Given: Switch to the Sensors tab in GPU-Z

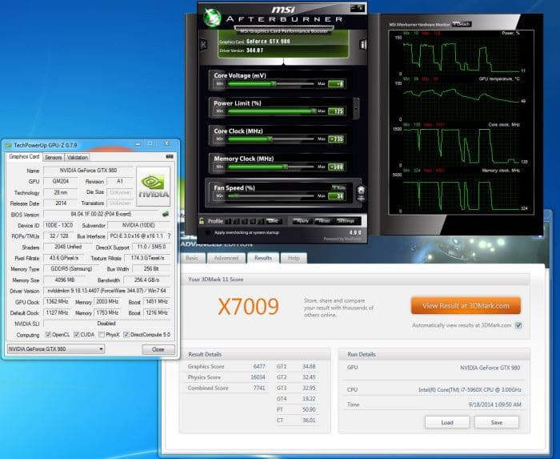Looking at the screenshot, I should [x=54, y=157].
